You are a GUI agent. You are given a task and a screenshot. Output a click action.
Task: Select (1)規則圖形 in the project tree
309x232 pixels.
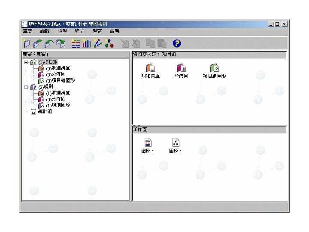(x=58, y=105)
